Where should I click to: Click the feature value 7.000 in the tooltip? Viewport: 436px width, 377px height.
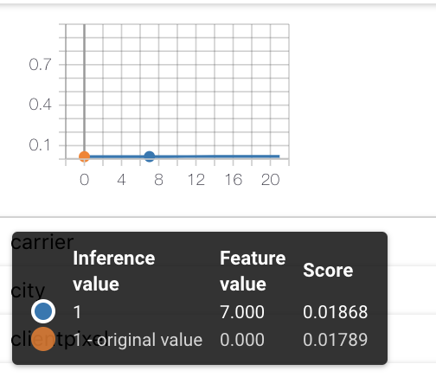tap(242, 312)
